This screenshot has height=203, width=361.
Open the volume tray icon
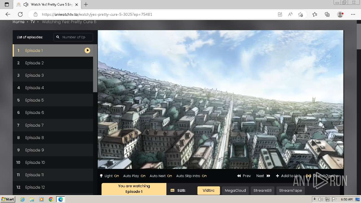click(x=321, y=199)
